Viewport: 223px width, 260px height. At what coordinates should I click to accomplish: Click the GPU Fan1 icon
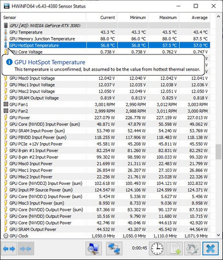pyautogui.click(x=6, y=105)
